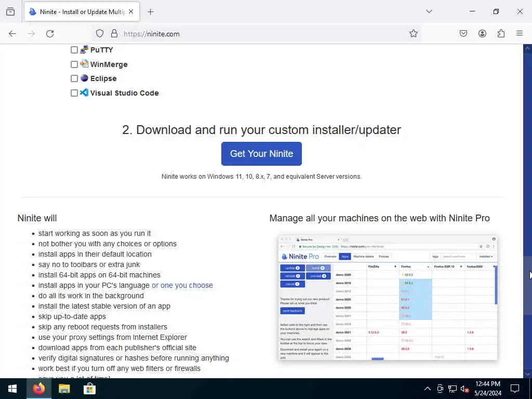Open the Firefox hamburger menu
532x399 pixels.
[520, 33]
